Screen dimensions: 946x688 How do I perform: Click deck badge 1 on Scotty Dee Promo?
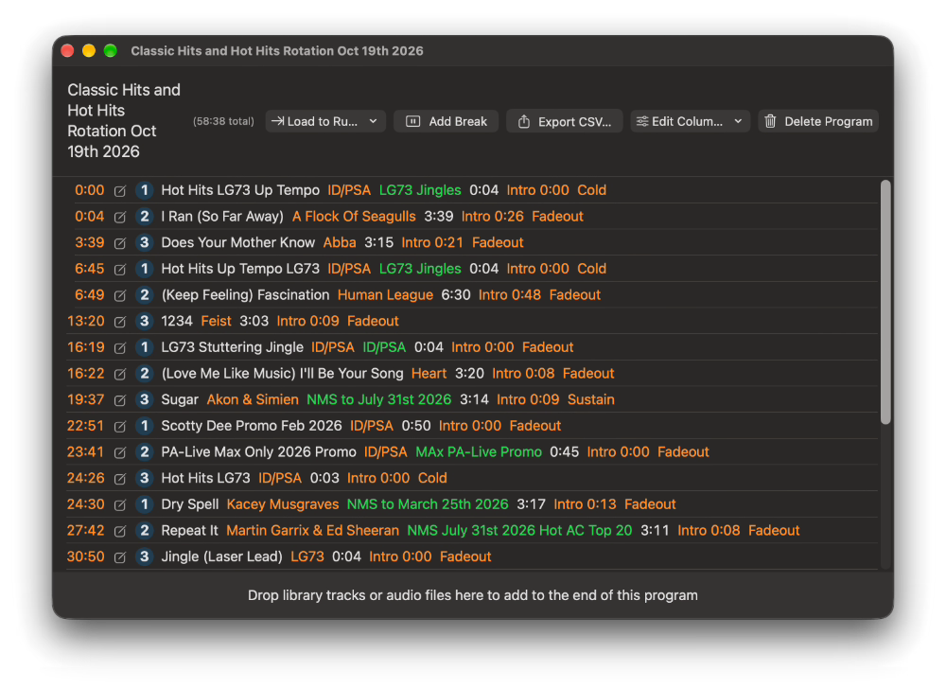[144, 426]
